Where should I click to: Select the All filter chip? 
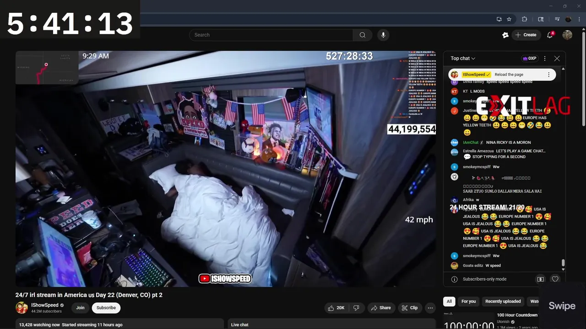click(449, 302)
